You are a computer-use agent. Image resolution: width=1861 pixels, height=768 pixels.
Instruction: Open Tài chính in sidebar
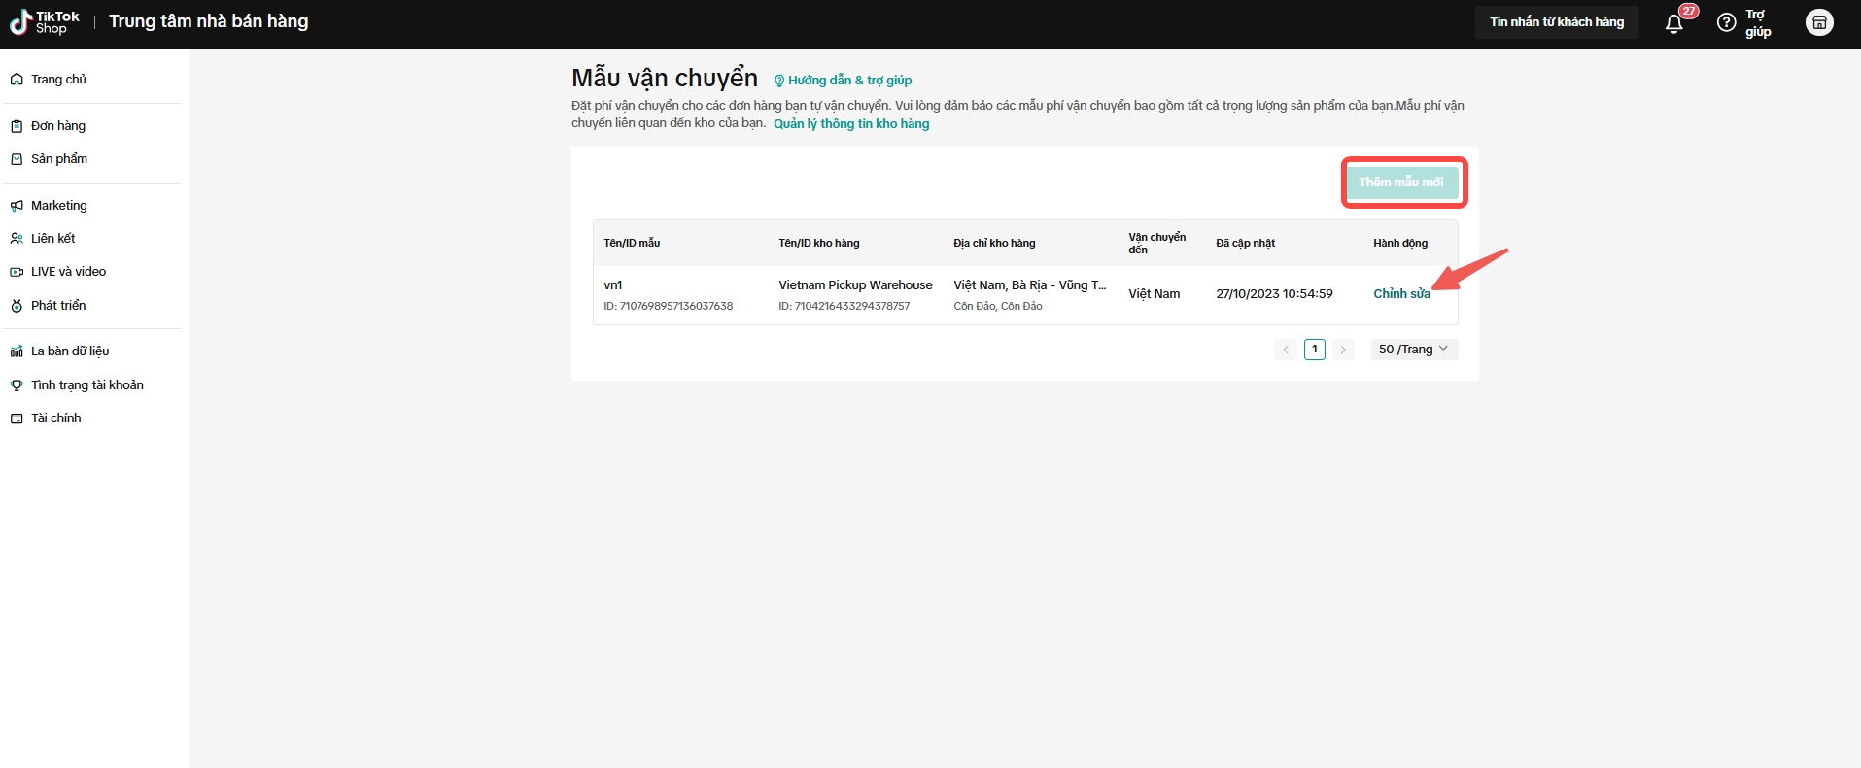56,418
